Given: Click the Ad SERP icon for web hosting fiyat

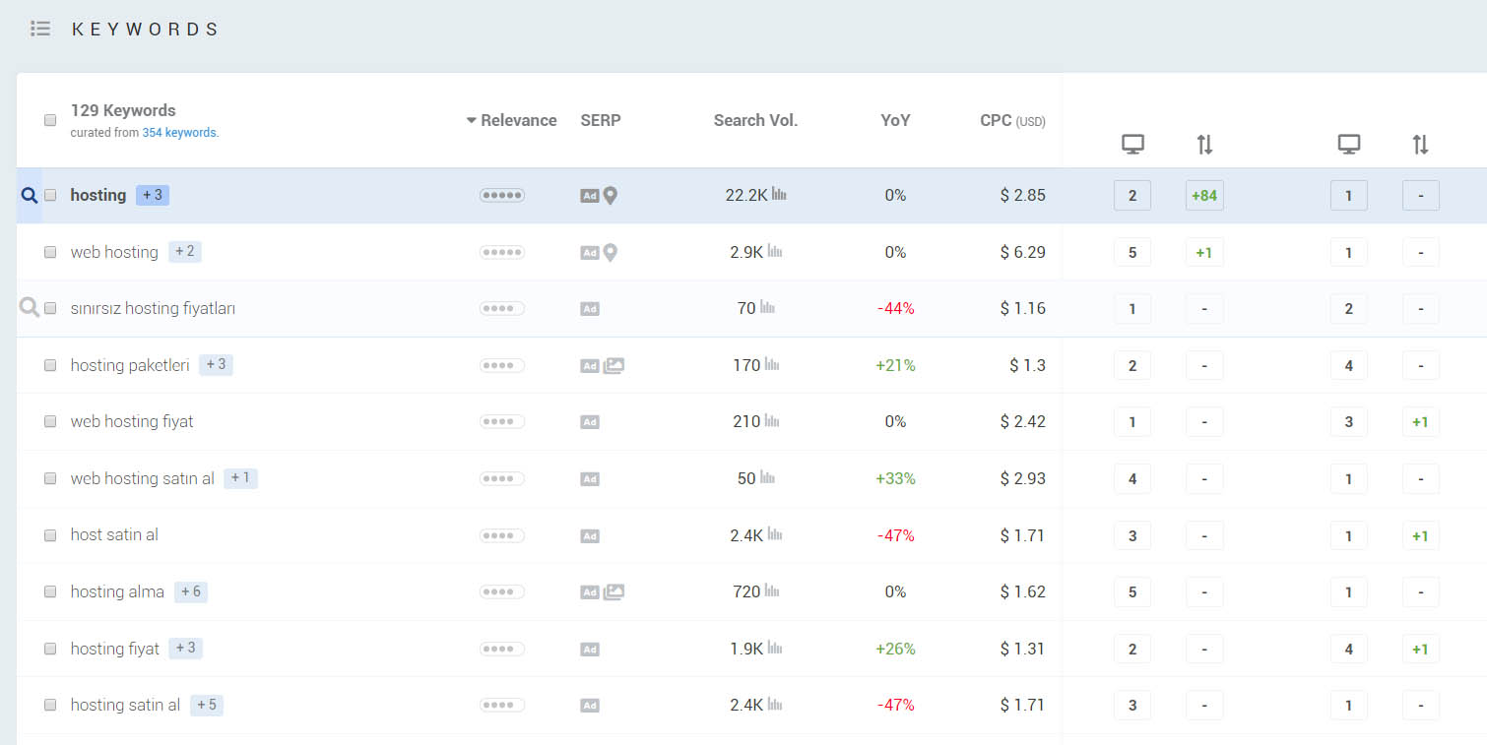Looking at the screenshot, I should point(590,422).
